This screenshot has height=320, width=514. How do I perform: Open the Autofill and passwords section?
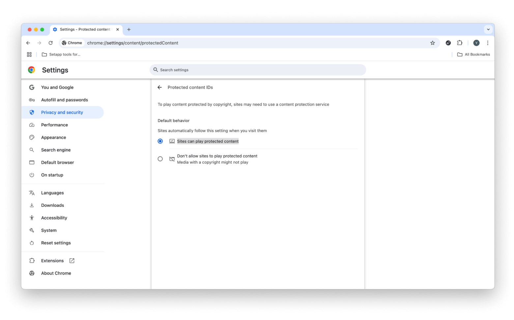(64, 100)
